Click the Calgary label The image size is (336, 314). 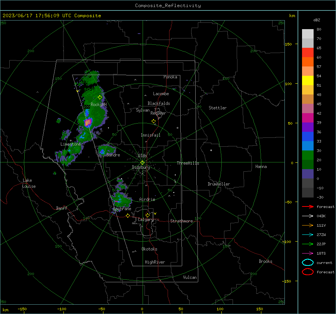146,220
